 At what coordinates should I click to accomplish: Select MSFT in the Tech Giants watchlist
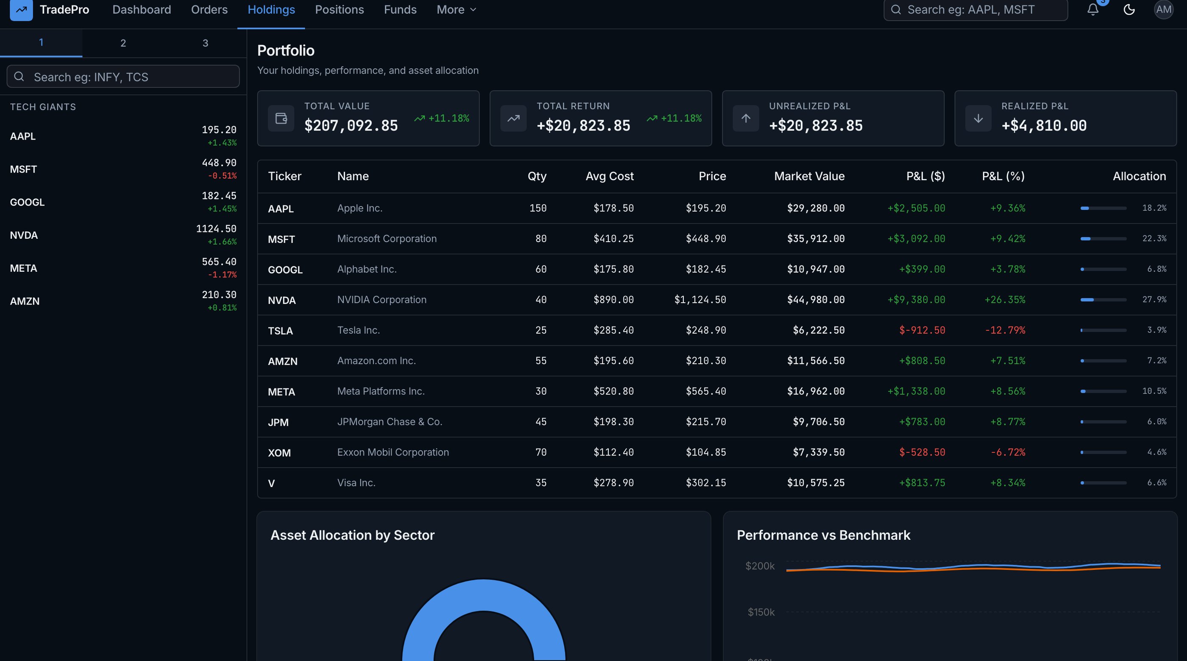123,169
